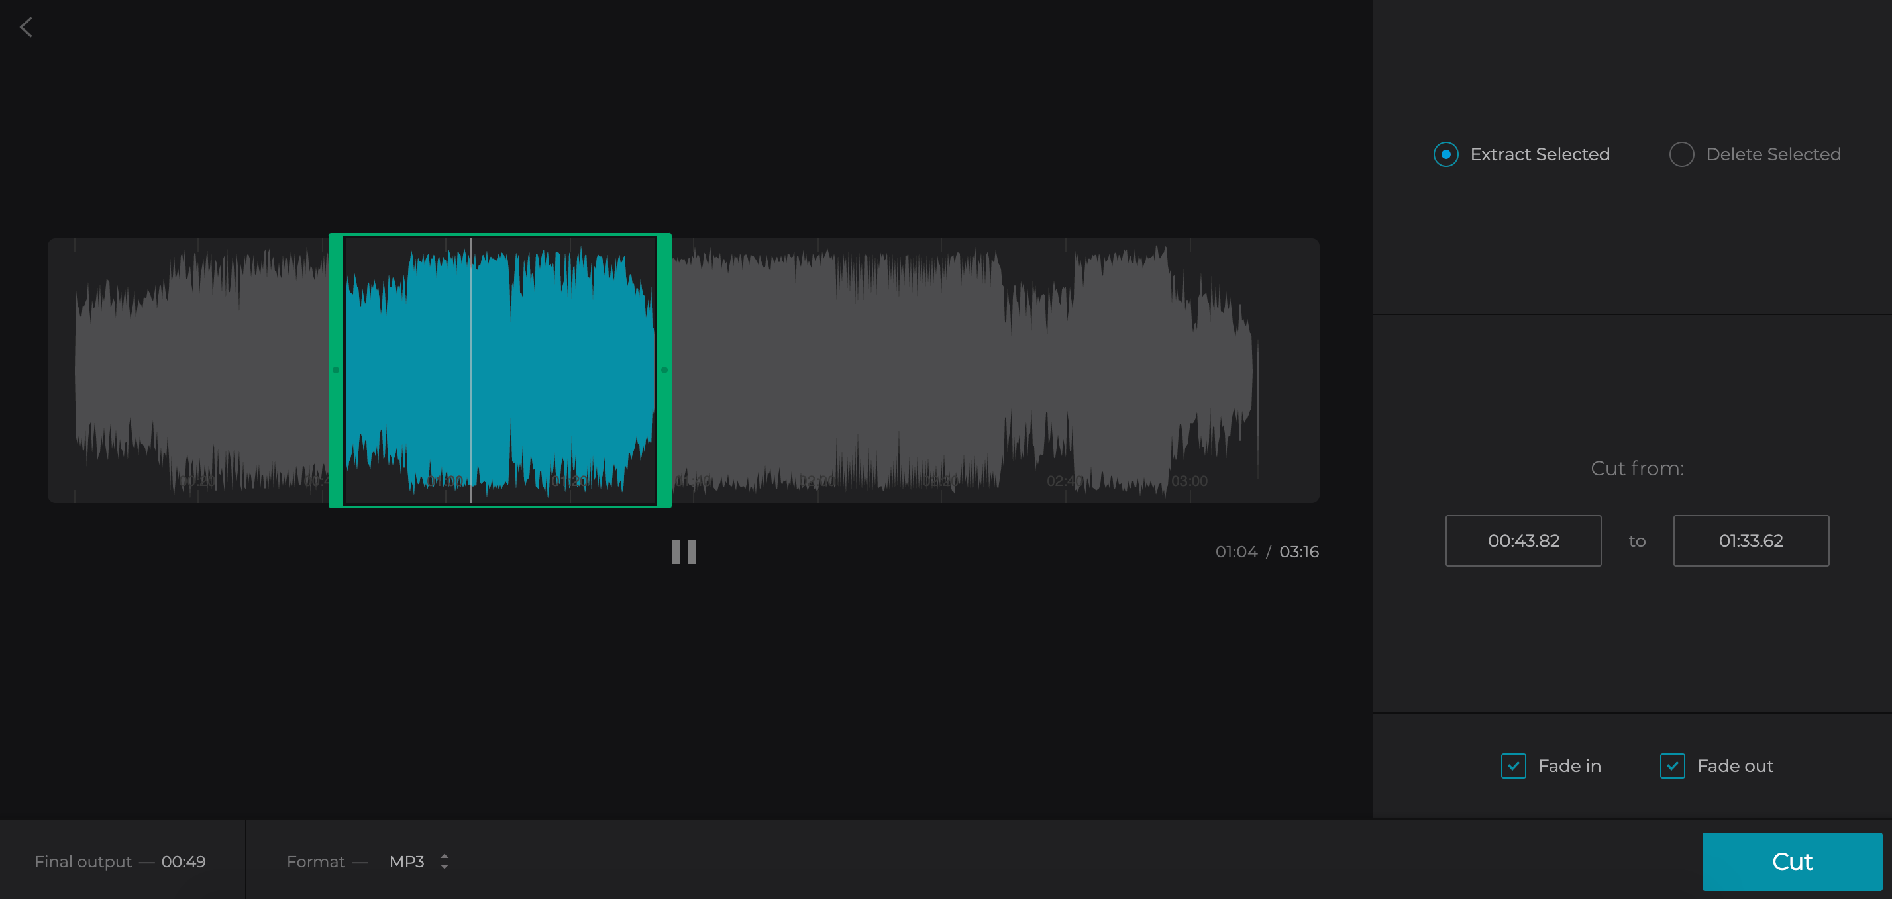
Task: Check the Fade out checkmark icon
Action: [x=1673, y=765]
